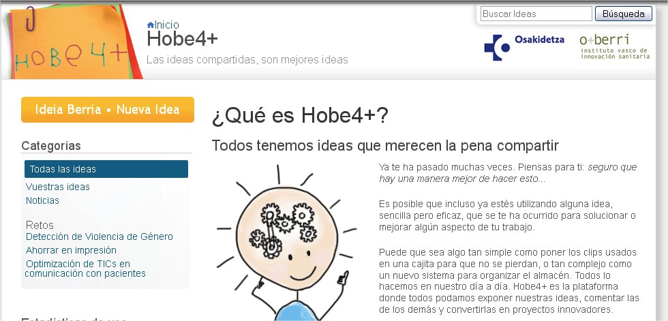Viewport: 668px width, 321px height.
Task: Click the Categorías heading
Action: [x=51, y=145]
